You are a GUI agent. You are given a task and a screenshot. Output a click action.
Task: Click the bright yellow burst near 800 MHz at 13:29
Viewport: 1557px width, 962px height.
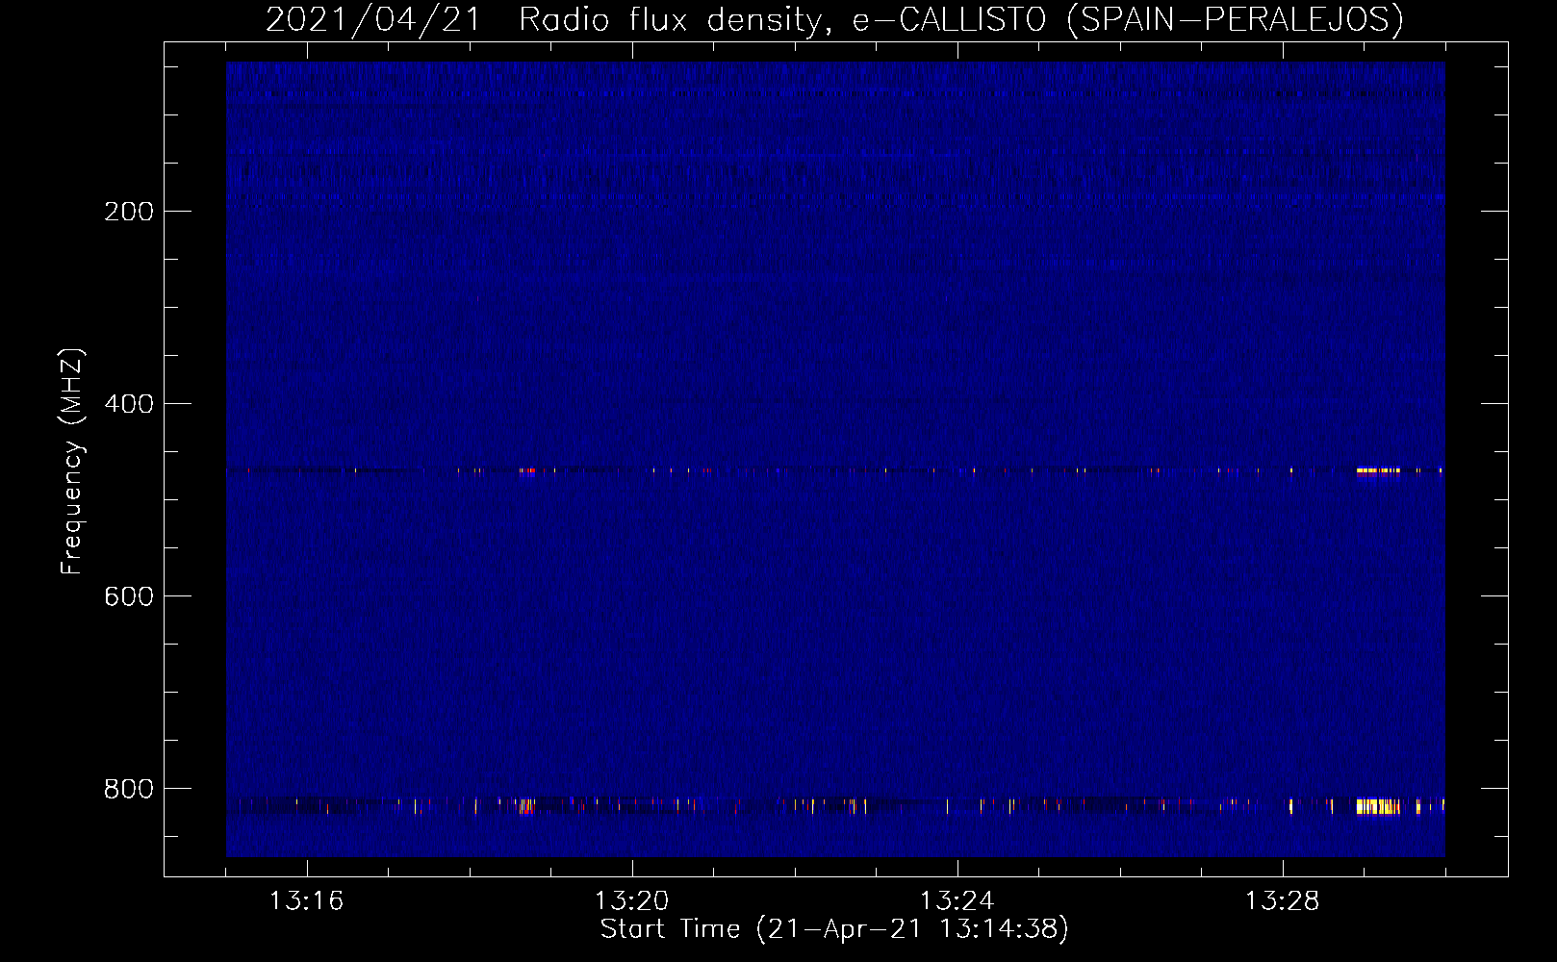(1378, 806)
